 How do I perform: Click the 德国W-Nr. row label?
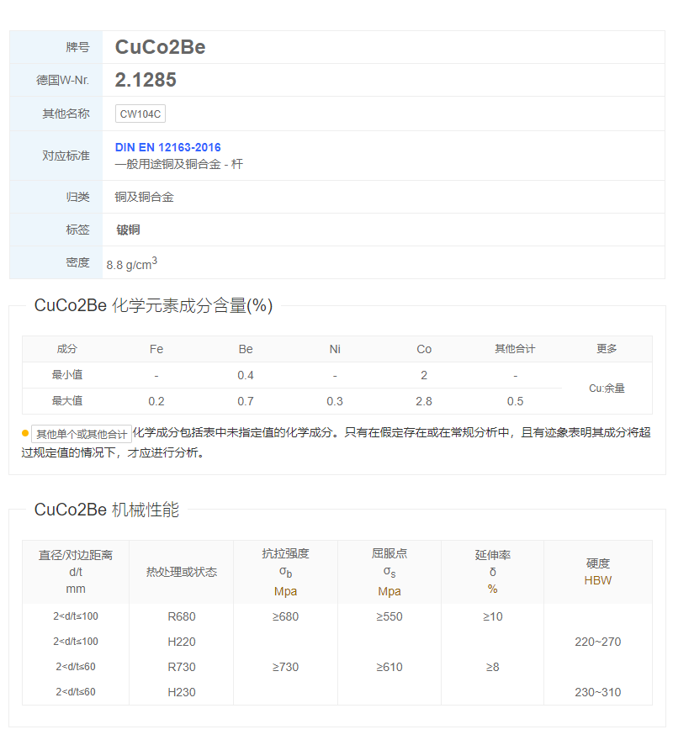tap(63, 80)
